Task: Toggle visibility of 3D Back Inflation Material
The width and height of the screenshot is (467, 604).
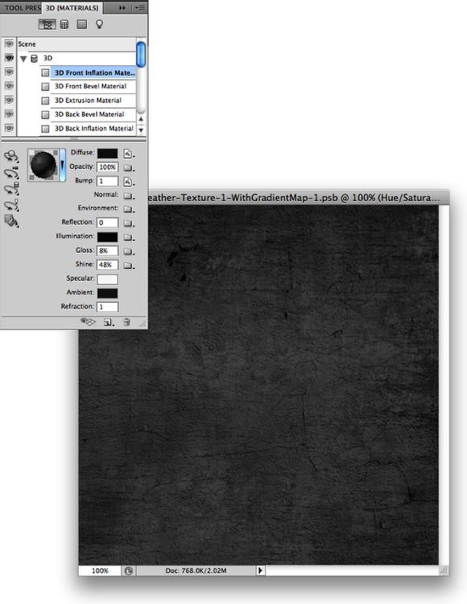Action: pos(9,128)
